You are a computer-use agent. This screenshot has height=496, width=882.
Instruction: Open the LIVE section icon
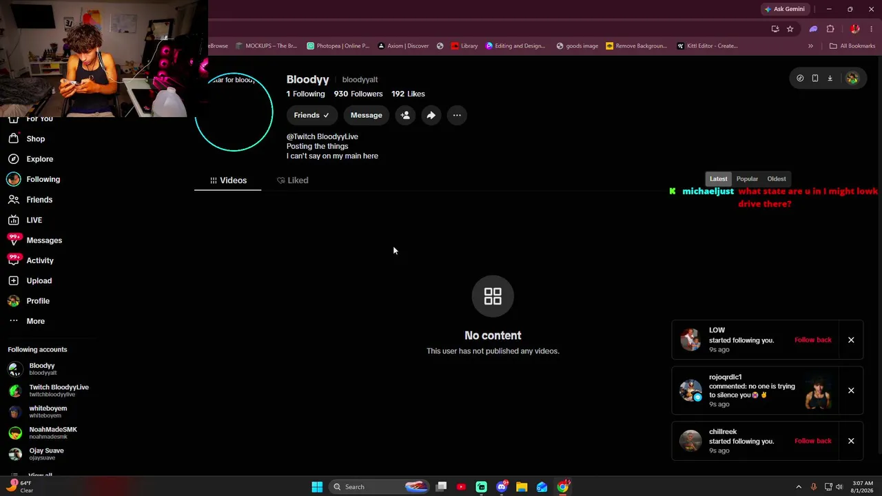14,220
